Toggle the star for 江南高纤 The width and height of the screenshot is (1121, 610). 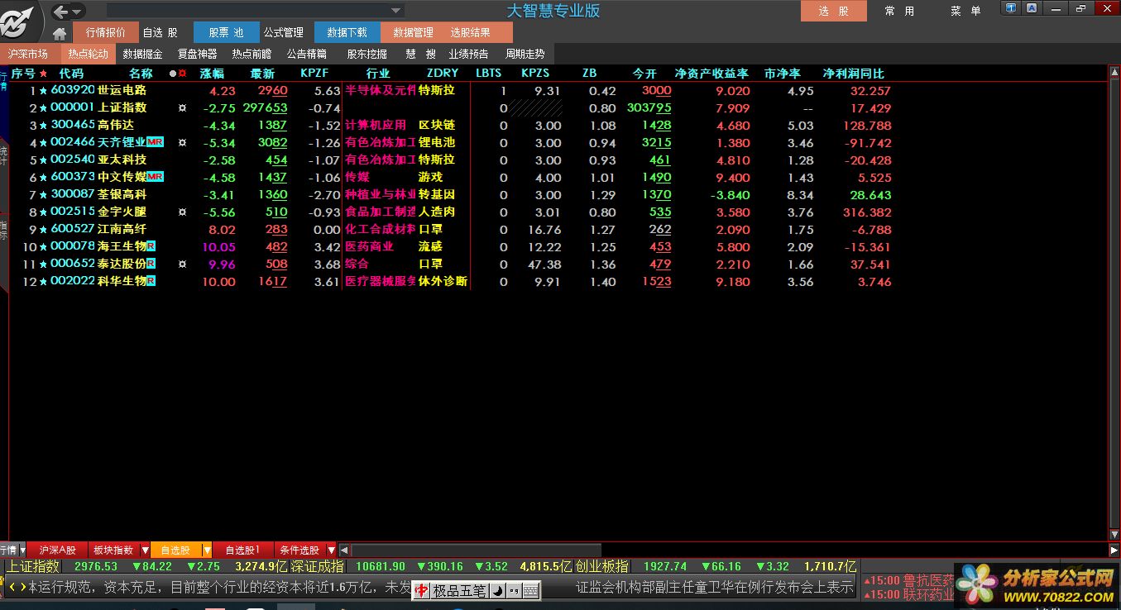[x=43, y=230]
